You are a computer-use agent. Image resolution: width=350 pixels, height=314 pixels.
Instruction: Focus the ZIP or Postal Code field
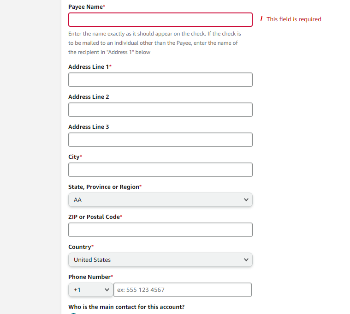click(x=160, y=230)
